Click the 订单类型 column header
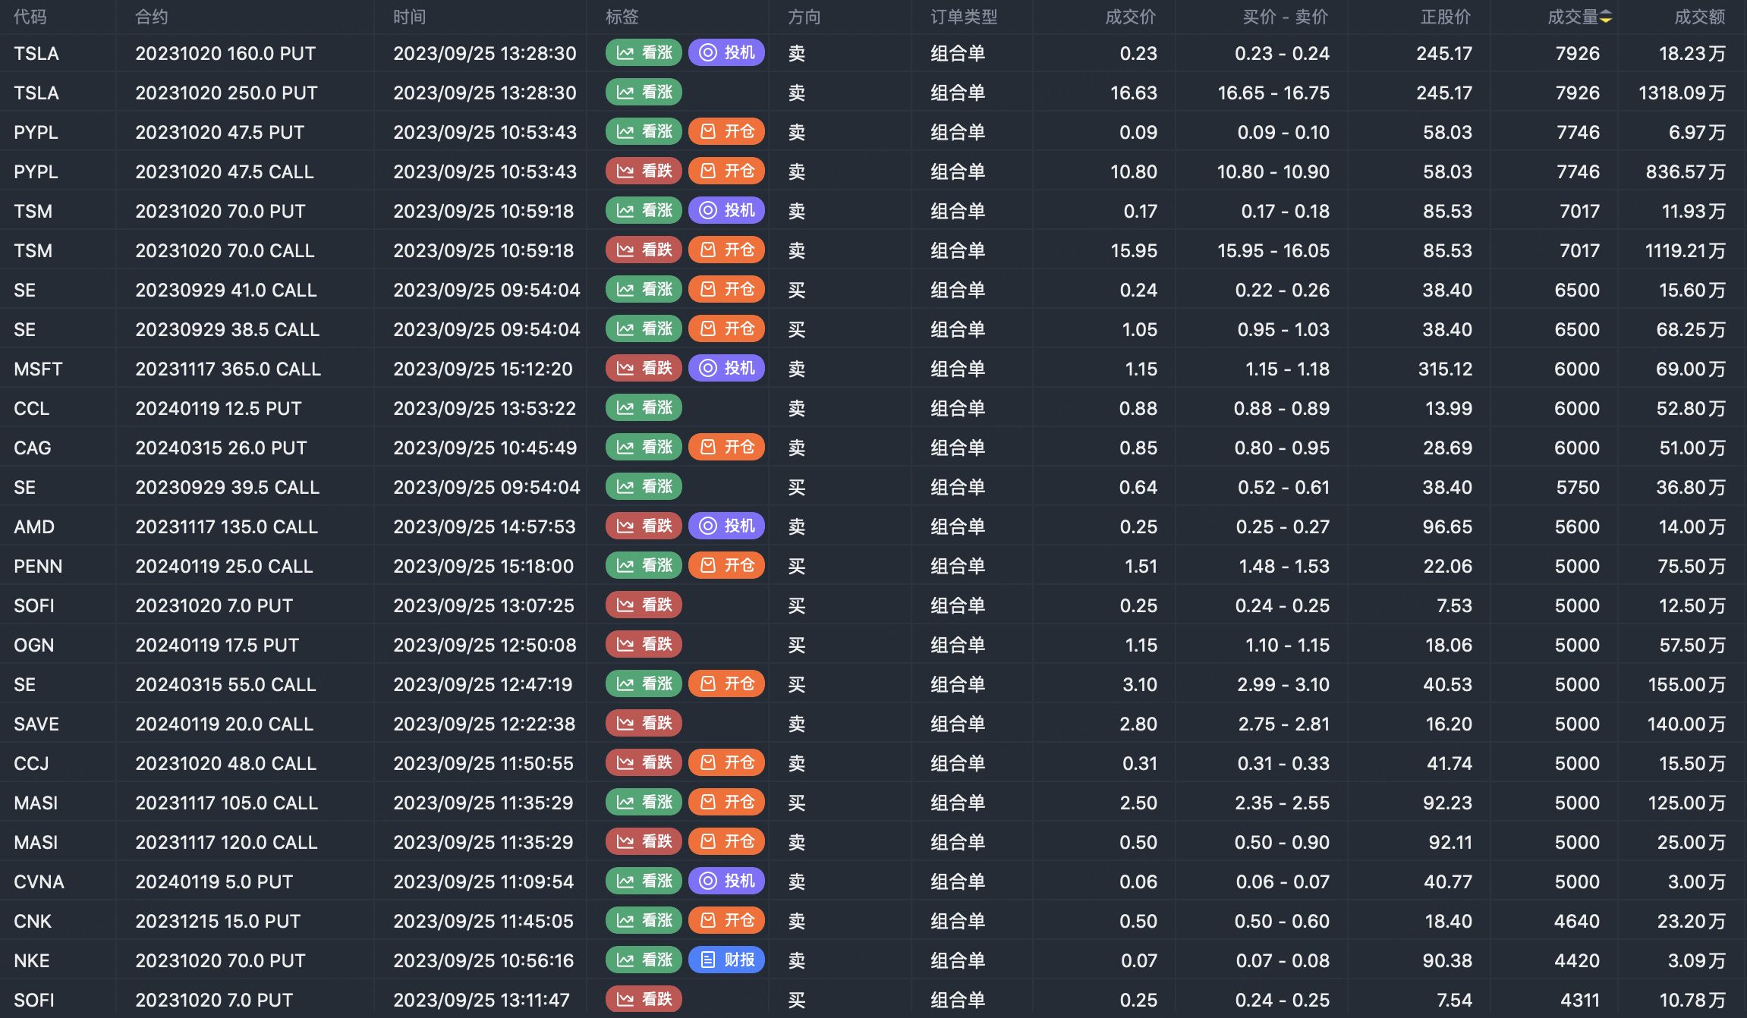This screenshot has height=1018, width=1747. 965,17
